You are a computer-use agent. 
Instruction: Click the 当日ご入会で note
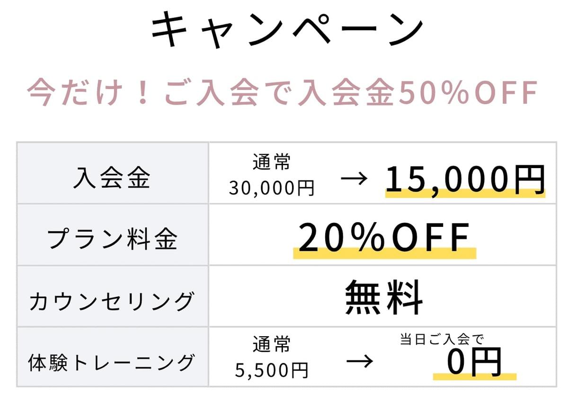tap(442, 340)
